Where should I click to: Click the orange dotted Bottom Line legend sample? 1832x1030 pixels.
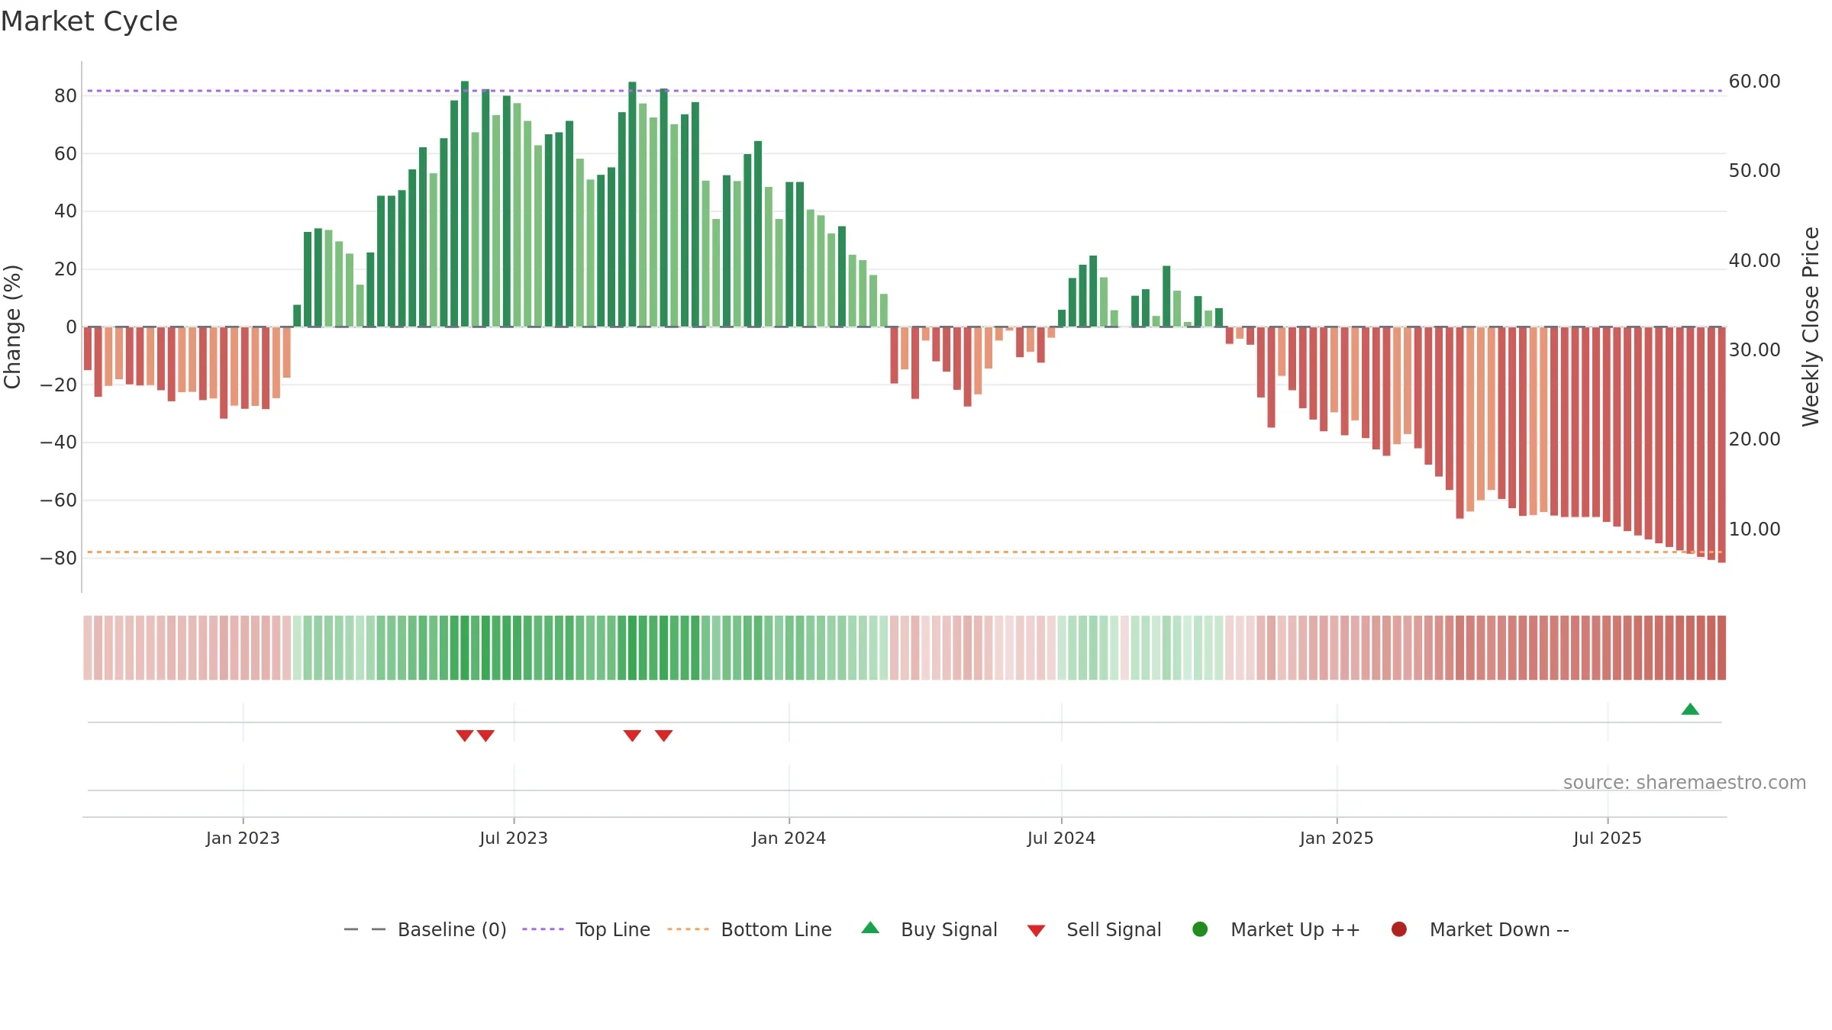coord(688,929)
